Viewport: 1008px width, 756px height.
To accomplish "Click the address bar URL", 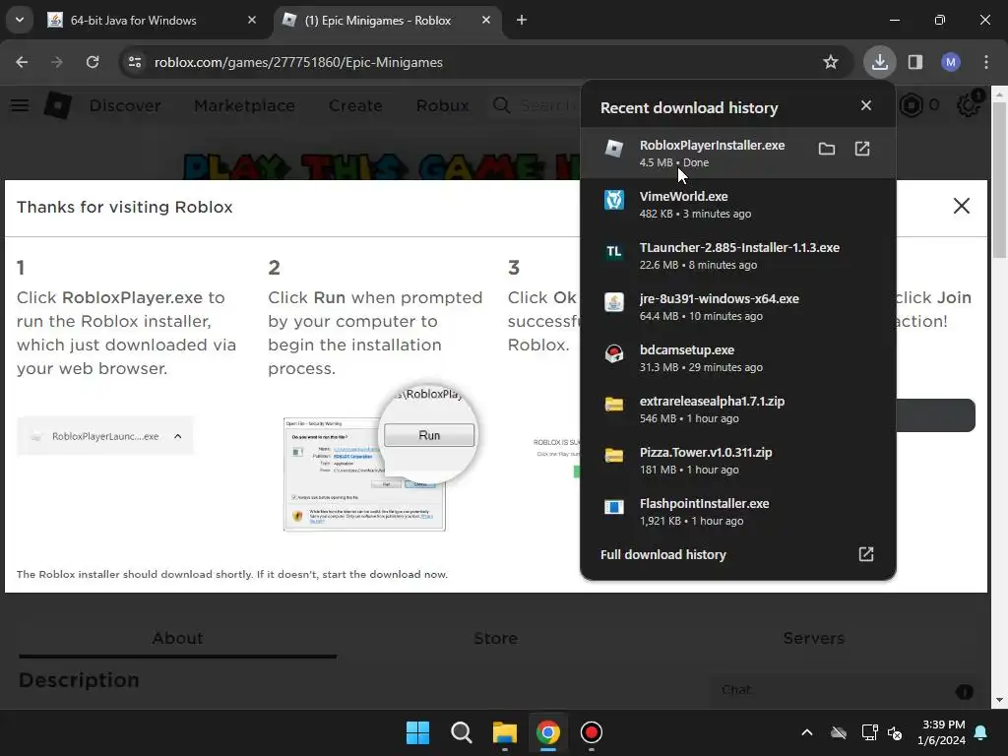I will [x=298, y=62].
